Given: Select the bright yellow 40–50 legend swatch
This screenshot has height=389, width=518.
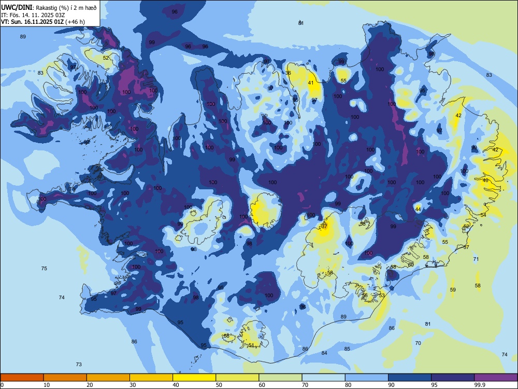Looking at the screenshot, I should click(x=194, y=378).
